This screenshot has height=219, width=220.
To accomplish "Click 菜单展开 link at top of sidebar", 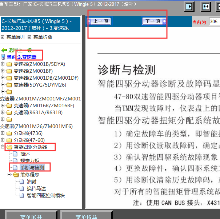I will pos(16,37).
